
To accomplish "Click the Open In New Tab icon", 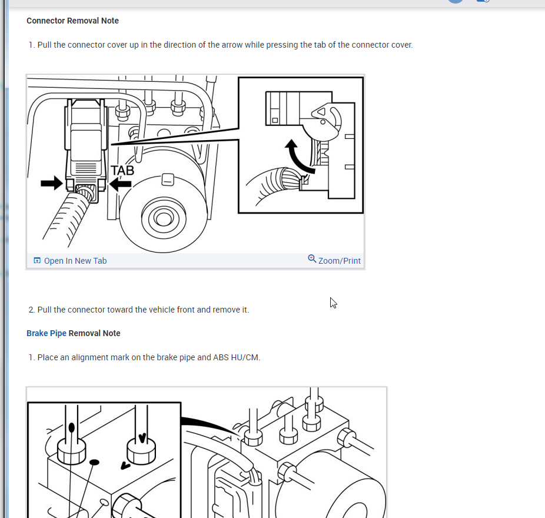I will click(37, 261).
